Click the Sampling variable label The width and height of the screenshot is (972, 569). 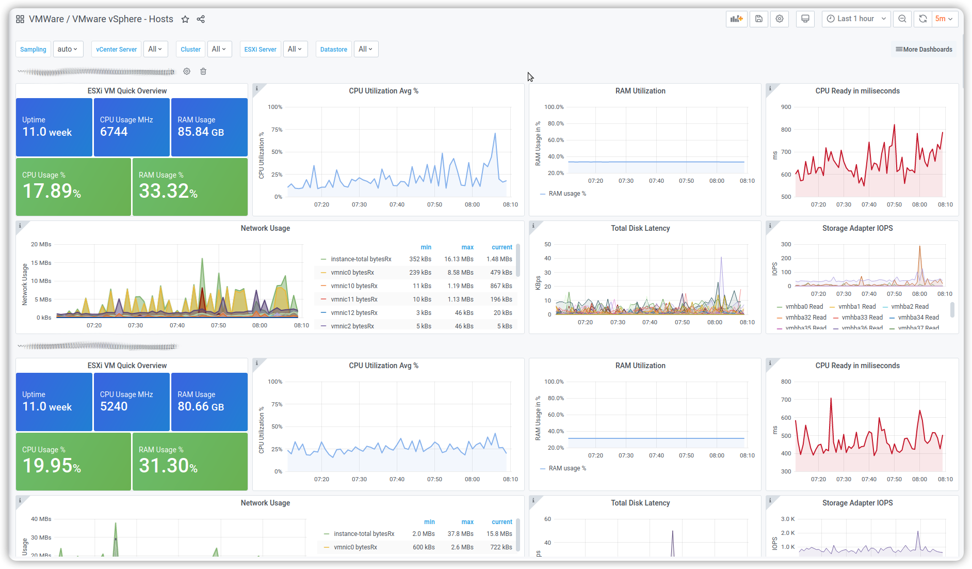tap(33, 49)
